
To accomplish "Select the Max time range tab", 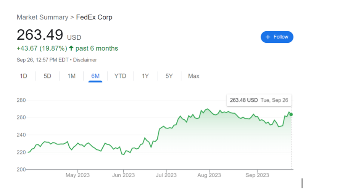I will pyautogui.click(x=193, y=76).
